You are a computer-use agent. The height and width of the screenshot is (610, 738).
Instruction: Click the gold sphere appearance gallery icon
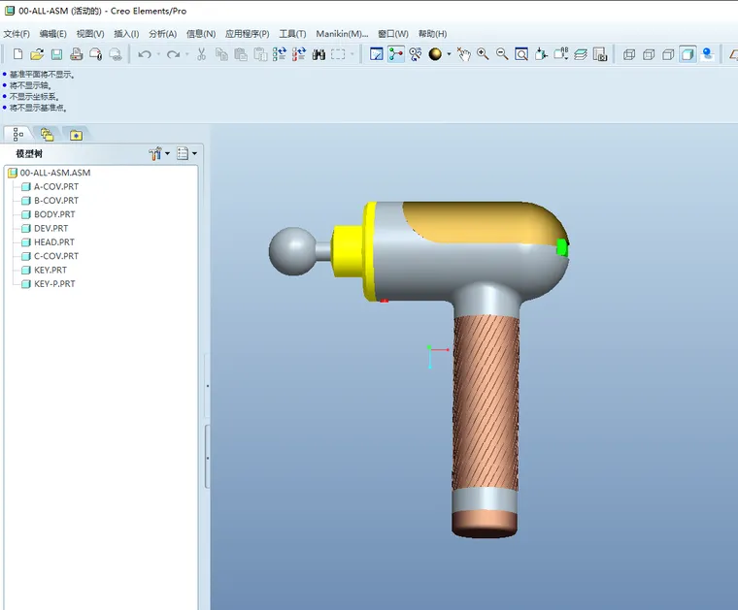pos(435,54)
